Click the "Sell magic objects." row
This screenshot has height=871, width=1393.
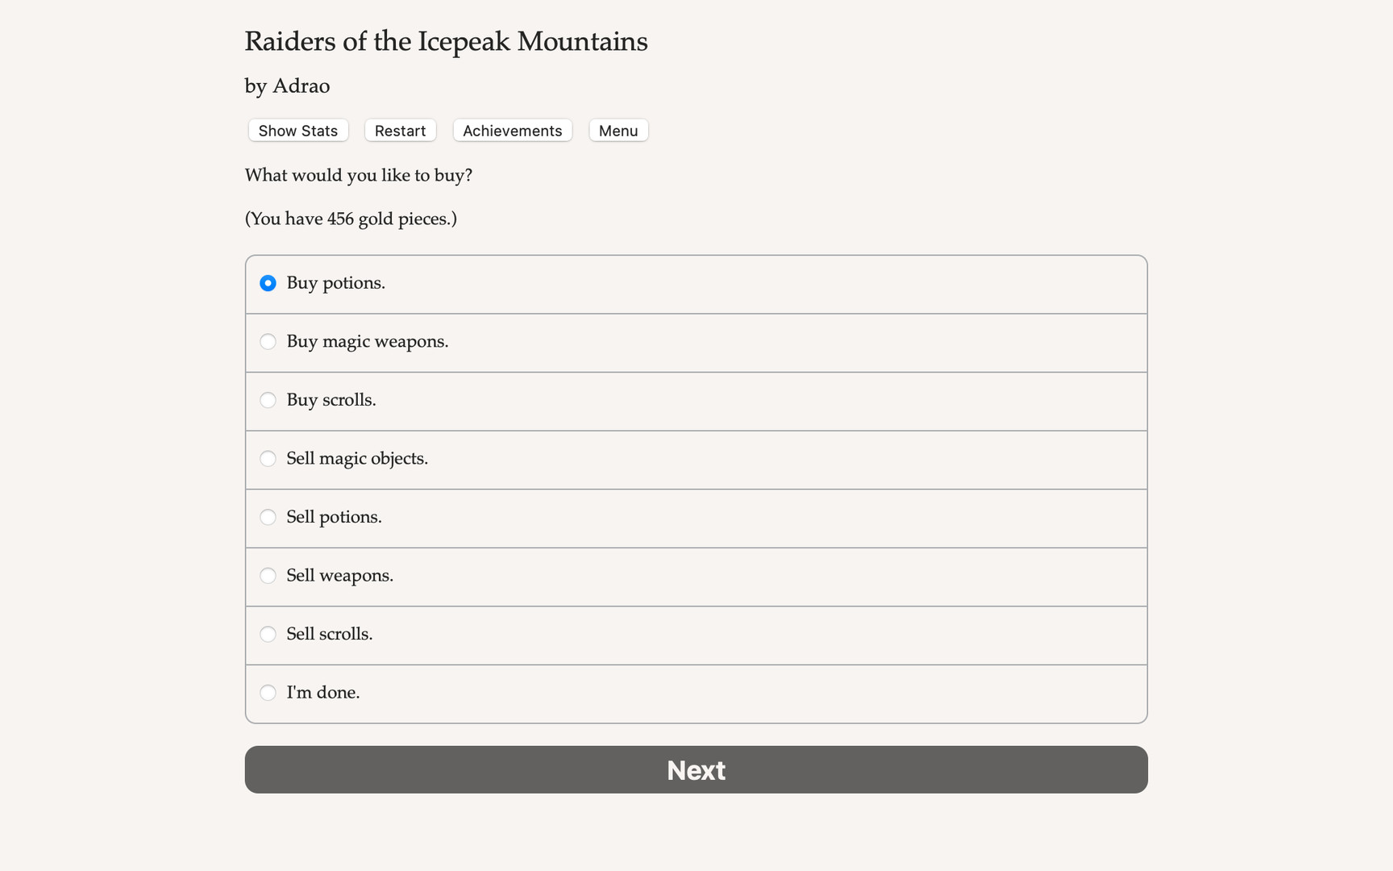357,458
